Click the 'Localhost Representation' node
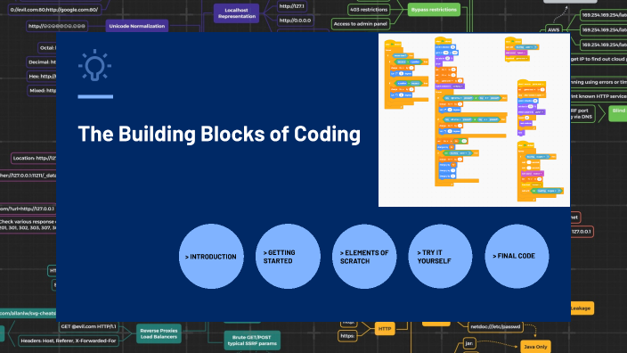This screenshot has width=627, height=353. pos(236,13)
